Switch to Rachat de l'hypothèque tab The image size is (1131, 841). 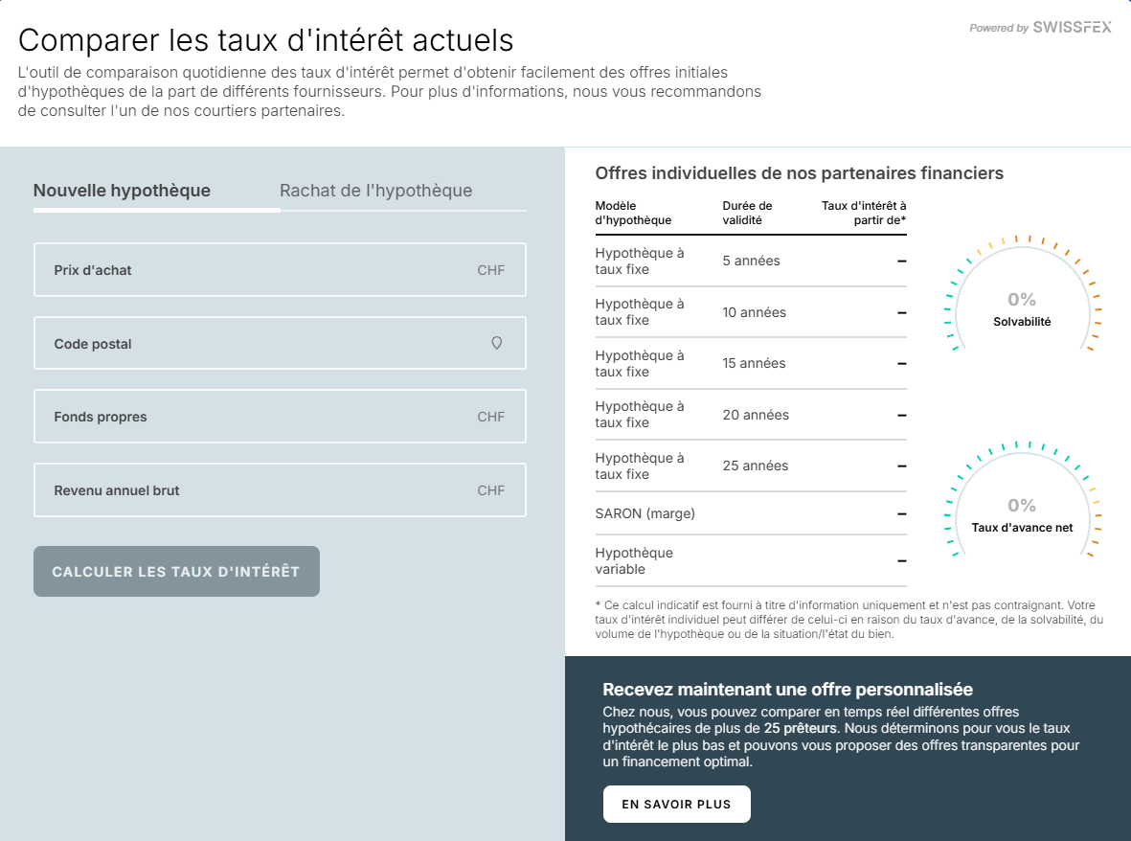375,191
